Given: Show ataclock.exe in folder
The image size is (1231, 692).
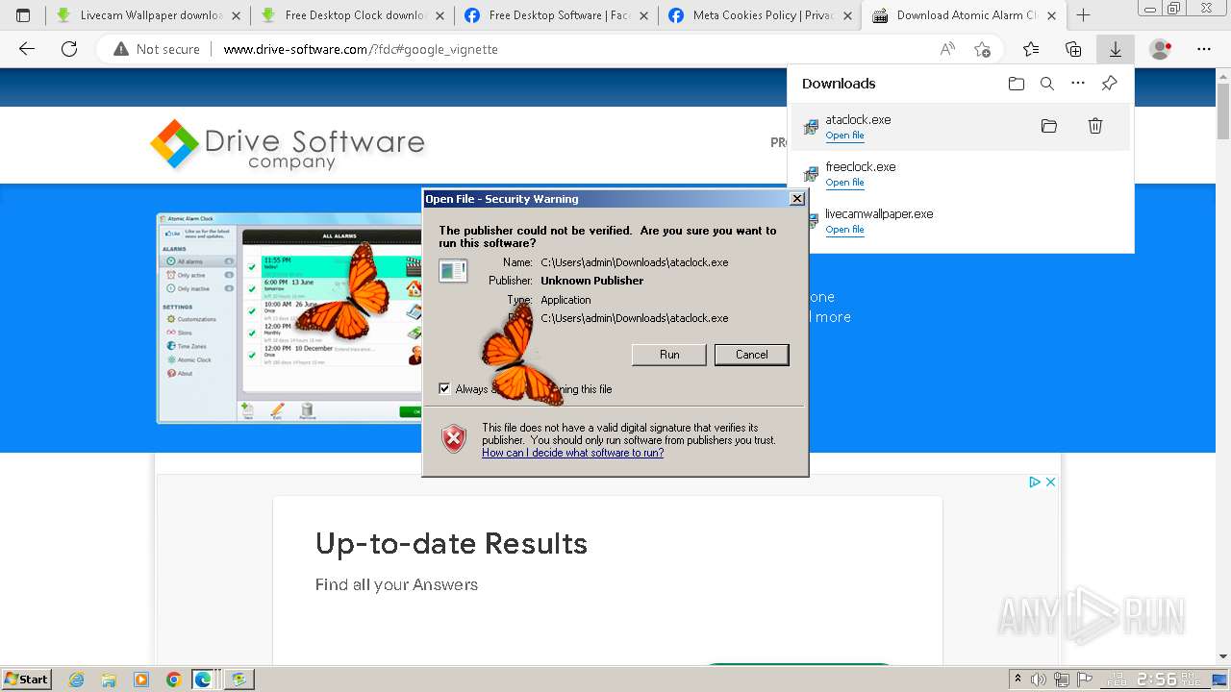Looking at the screenshot, I should pyautogui.click(x=1049, y=126).
